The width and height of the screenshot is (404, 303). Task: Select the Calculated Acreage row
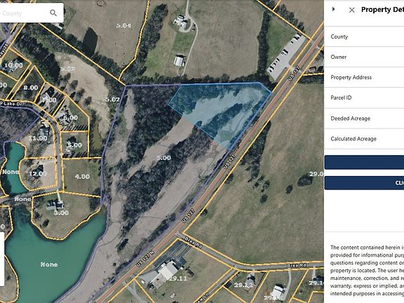pyautogui.click(x=364, y=139)
